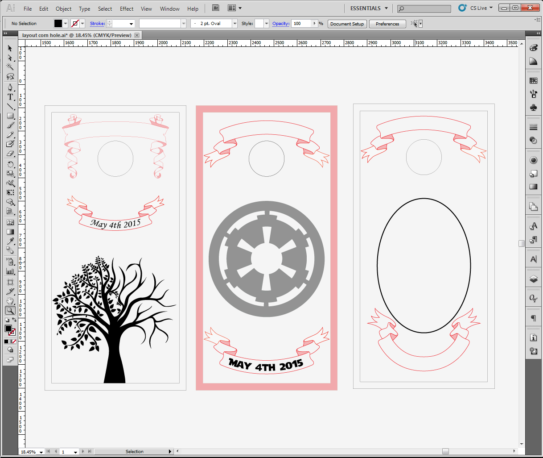Open the brush definition 2 pt. Oval dropdown
The image size is (543, 458).
click(x=234, y=24)
